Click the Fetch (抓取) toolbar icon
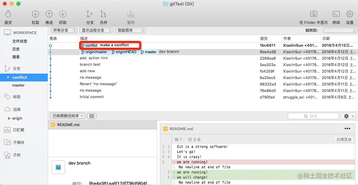Image resolution: width=358 pixels, height=185 pixels. 62,14
